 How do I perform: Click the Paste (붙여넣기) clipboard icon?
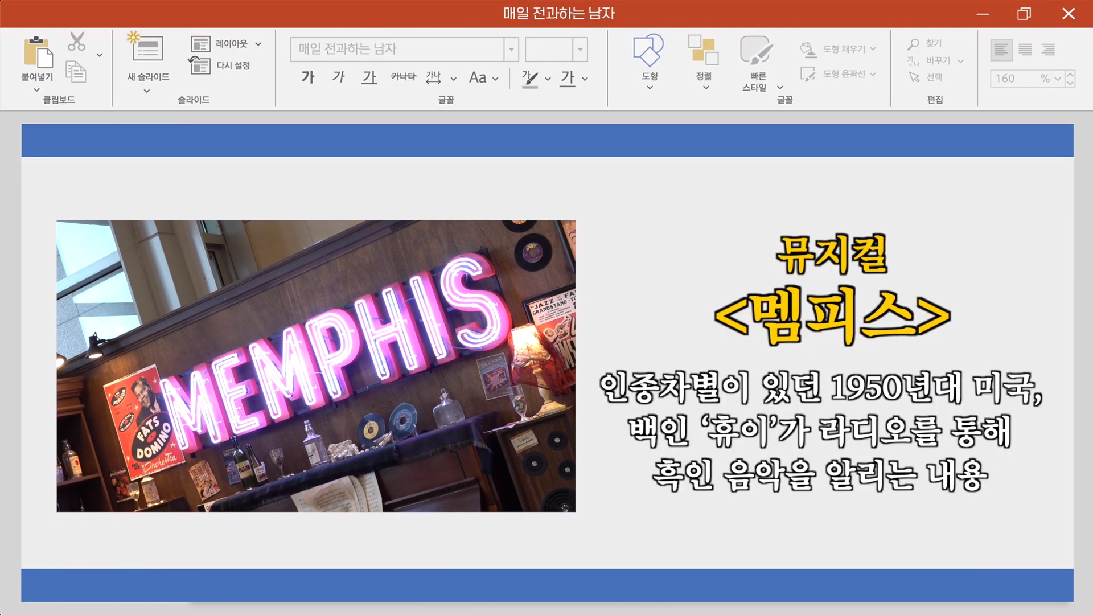point(38,52)
